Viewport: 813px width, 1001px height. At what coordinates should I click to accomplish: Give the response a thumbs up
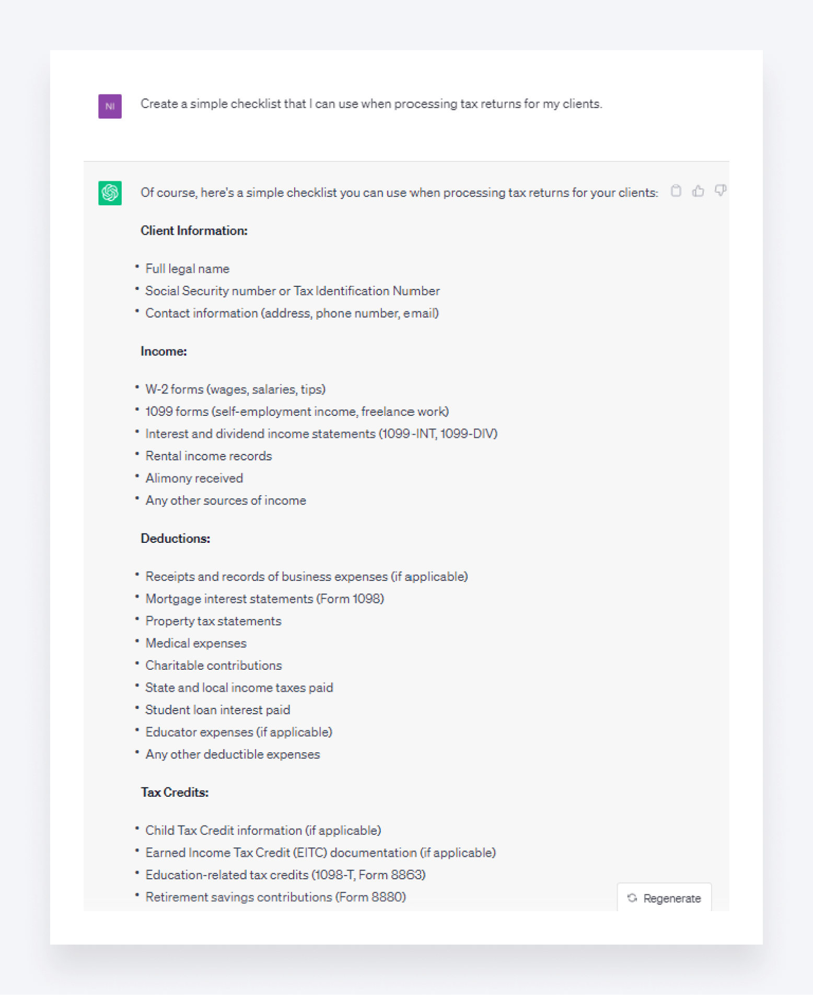click(x=699, y=191)
